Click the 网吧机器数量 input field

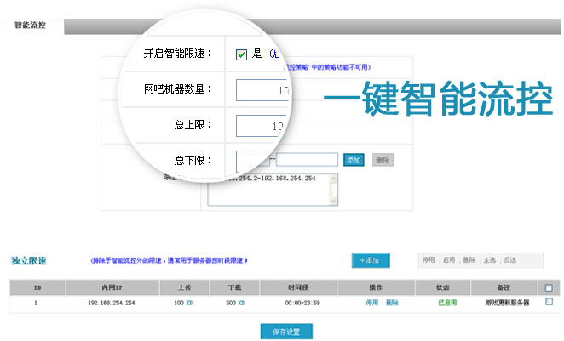pos(264,89)
